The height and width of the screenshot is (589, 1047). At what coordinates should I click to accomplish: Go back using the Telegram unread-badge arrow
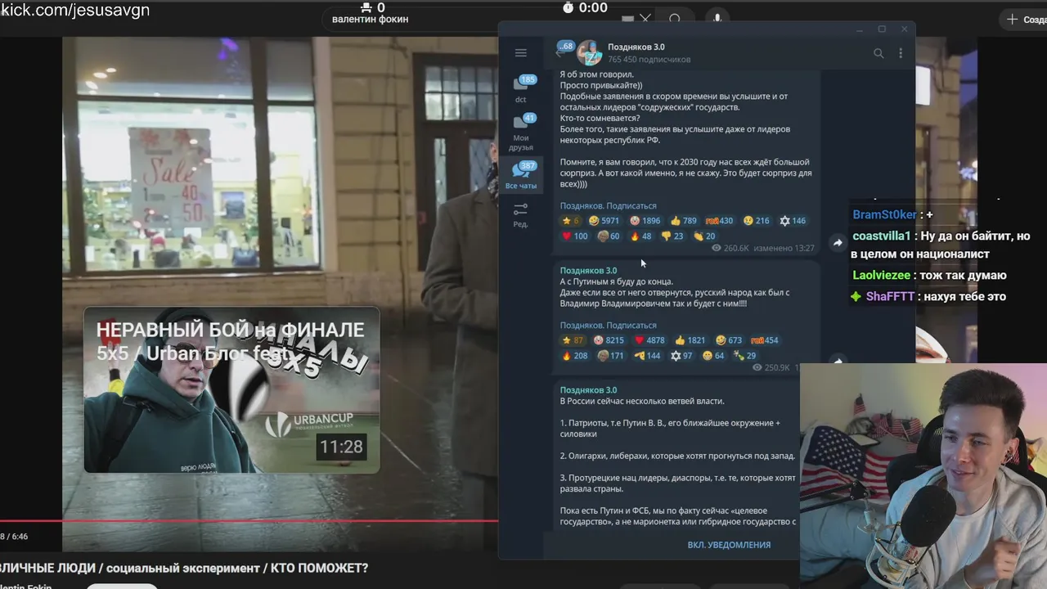pos(564,49)
